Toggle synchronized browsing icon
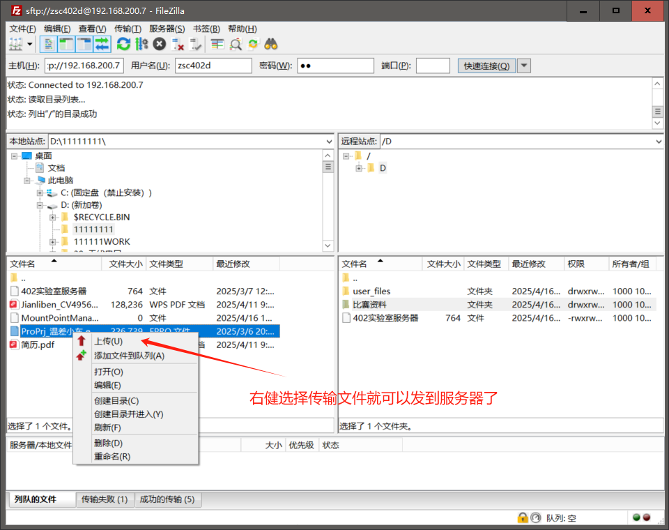This screenshot has height=530, width=669. (253, 44)
